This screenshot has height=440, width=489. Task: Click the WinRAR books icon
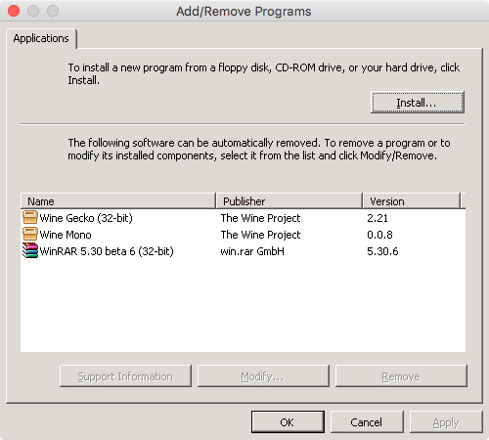click(x=30, y=251)
